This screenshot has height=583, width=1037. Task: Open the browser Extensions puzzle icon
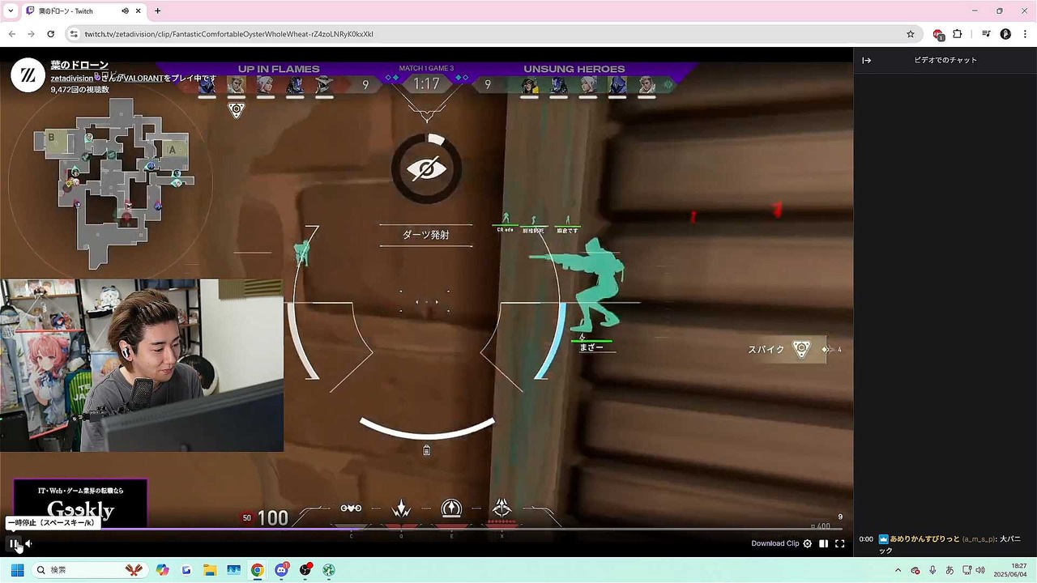point(957,34)
